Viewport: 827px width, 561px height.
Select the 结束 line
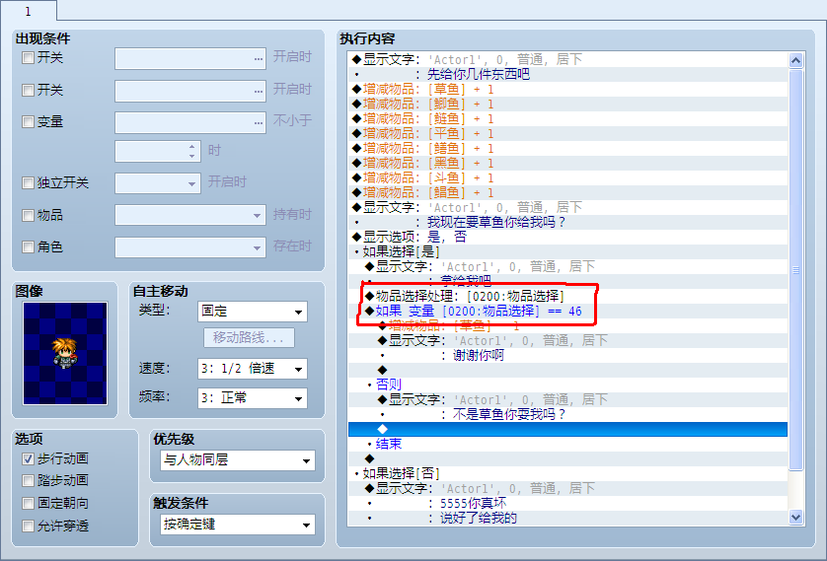click(568, 444)
